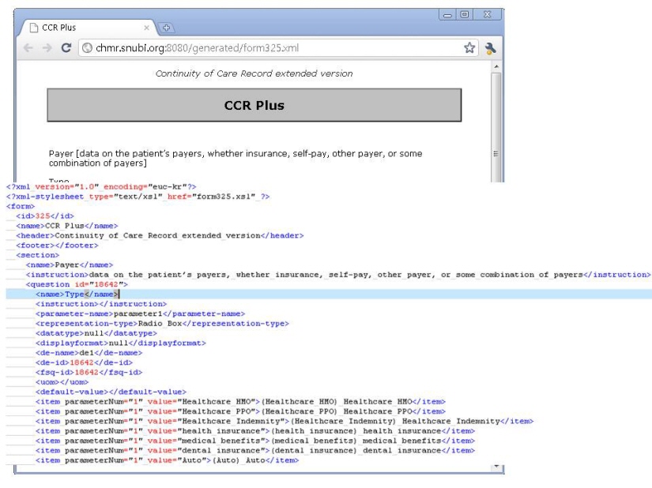
Task: Click the <name>Payer</name> line
Action: [x=70, y=265]
